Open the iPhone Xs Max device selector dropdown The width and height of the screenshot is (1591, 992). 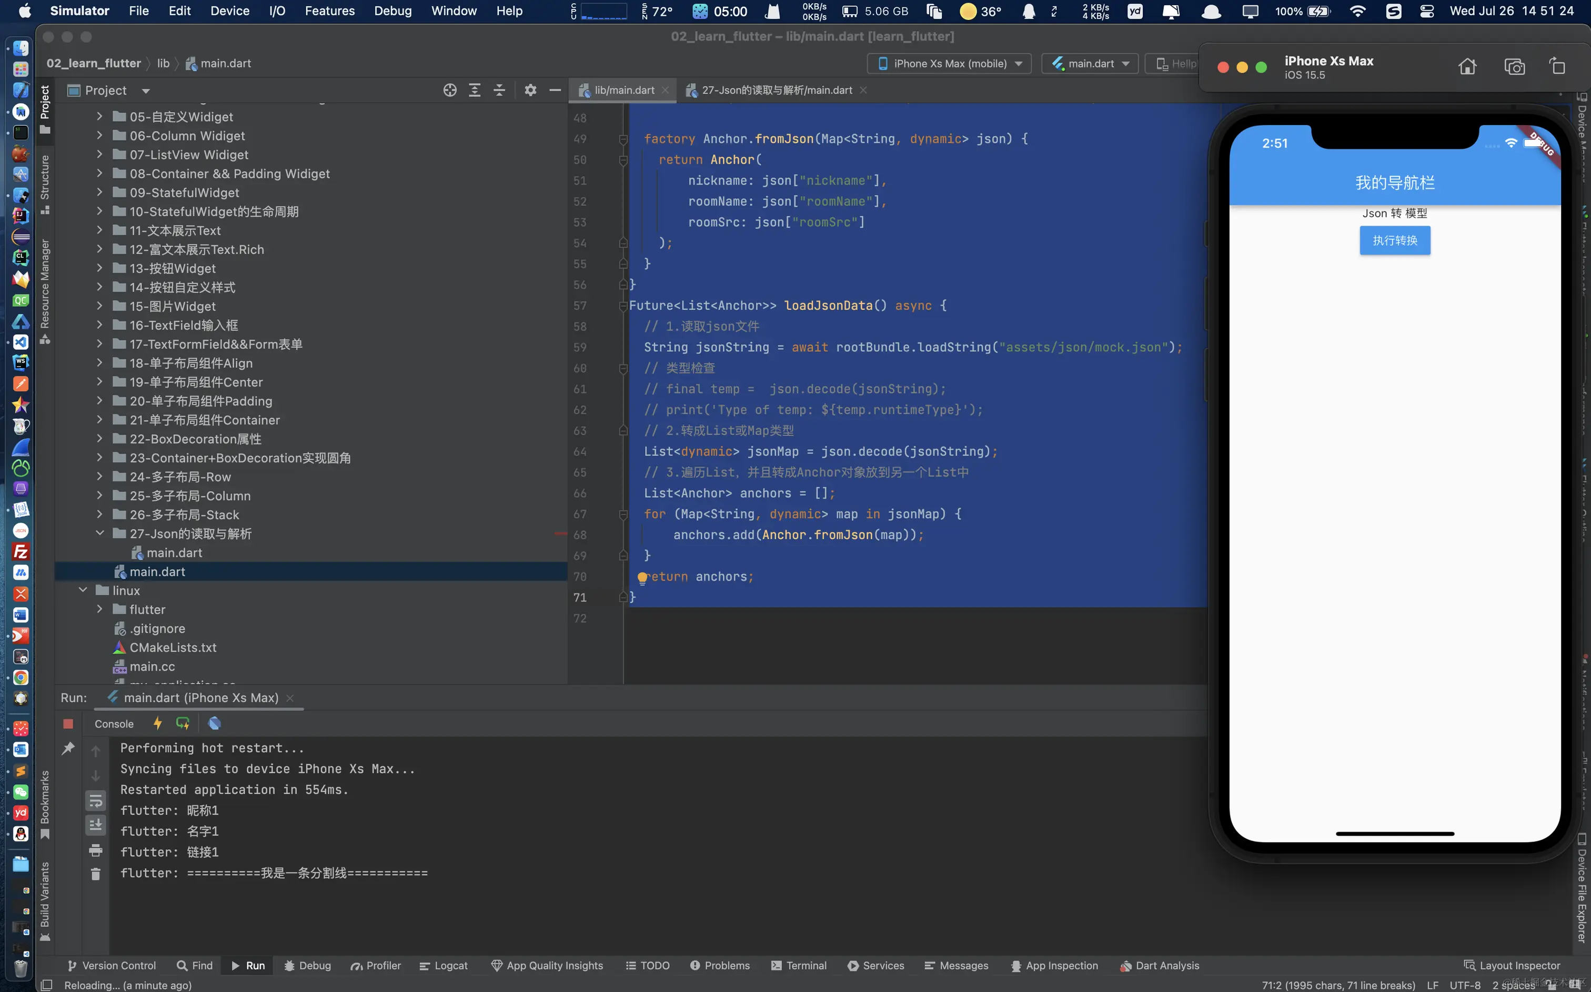(x=949, y=64)
